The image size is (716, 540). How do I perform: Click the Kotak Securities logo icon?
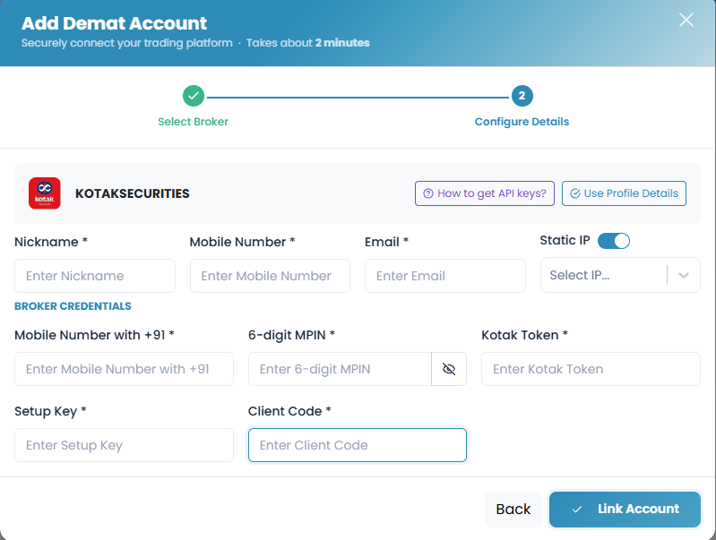click(x=44, y=193)
